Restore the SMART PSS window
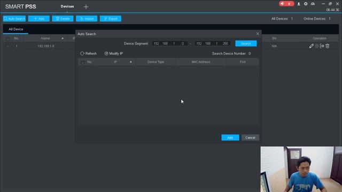 (330, 4)
